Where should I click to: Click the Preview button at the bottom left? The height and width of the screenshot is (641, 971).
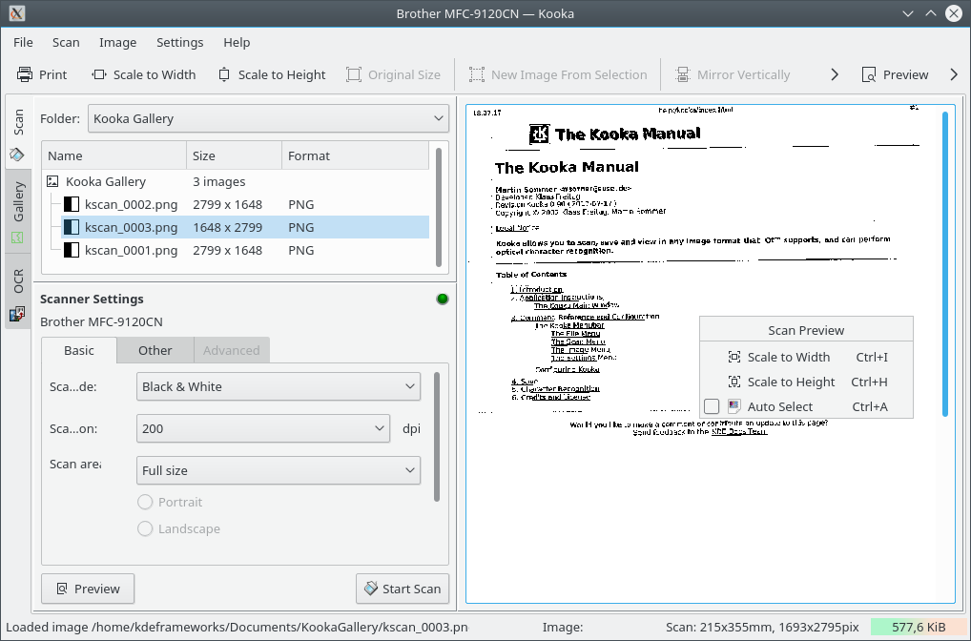tap(88, 589)
